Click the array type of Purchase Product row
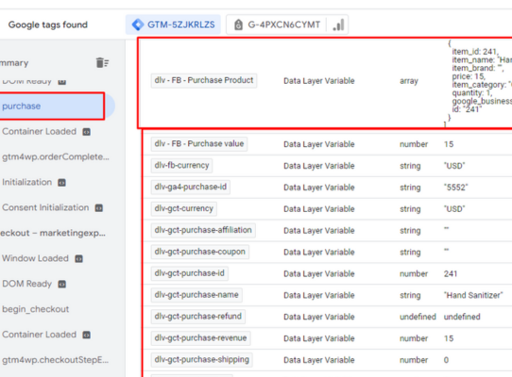This screenshot has height=377, width=512. click(409, 81)
